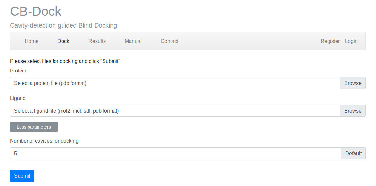This screenshot has width=376, height=186.
Task: Browse for a ligand file
Action: click(x=353, y=111)
